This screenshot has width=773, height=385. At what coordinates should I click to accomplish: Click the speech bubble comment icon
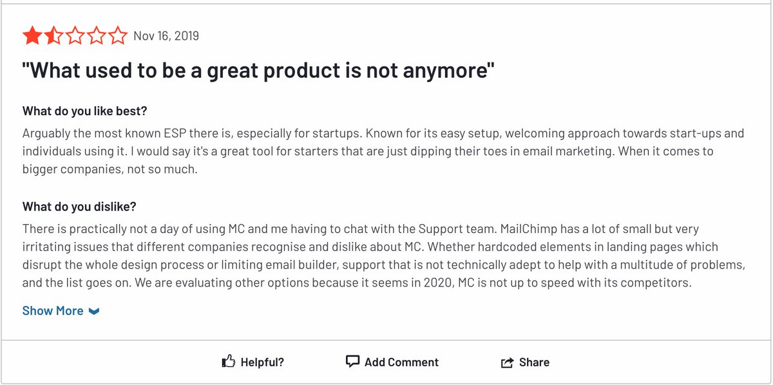point(352,362)
